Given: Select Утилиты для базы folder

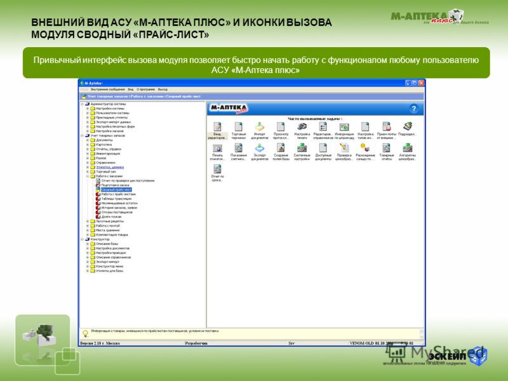Looking at the screenshot, I should click(109, 271).
